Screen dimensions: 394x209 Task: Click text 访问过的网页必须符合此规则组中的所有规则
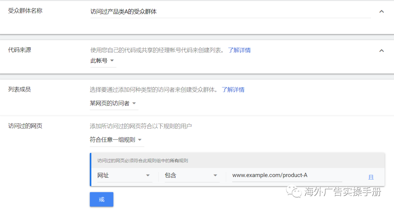[x=143, y=161]
